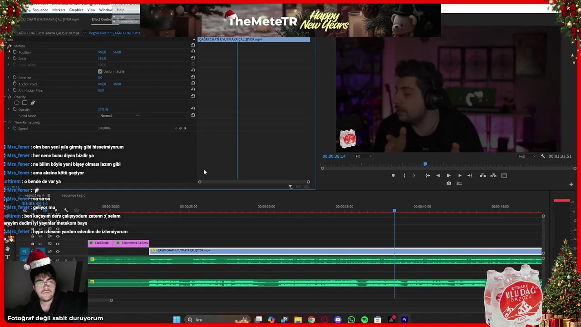The height and width of the screenshot is (327, 581).
Task: Toggle animation stopwatch for Scale
Action: [15, 59]
